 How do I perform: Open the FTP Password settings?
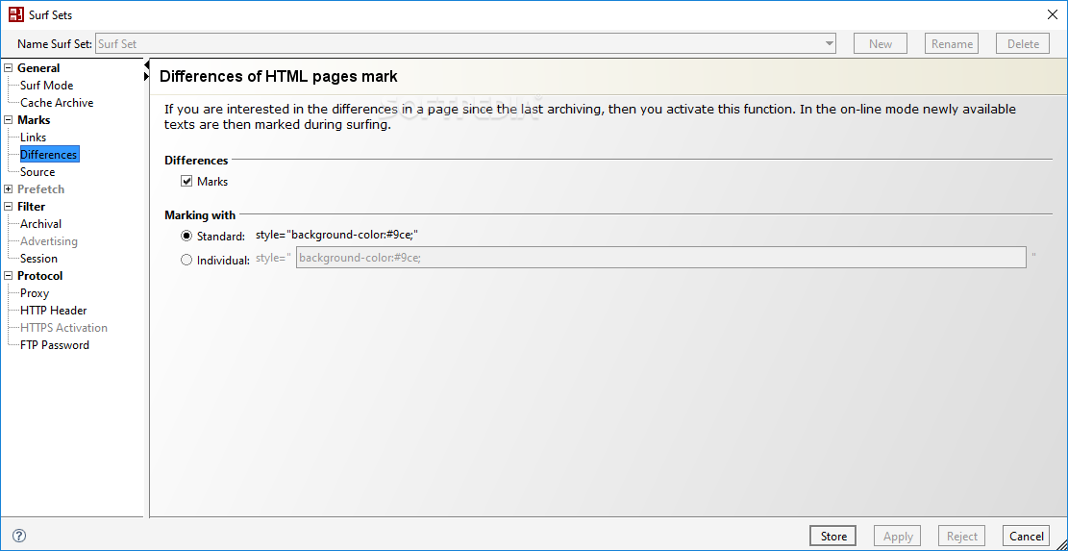pos(55,345)
